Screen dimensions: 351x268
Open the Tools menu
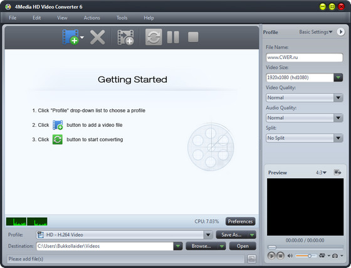click(x=122, y=18)
